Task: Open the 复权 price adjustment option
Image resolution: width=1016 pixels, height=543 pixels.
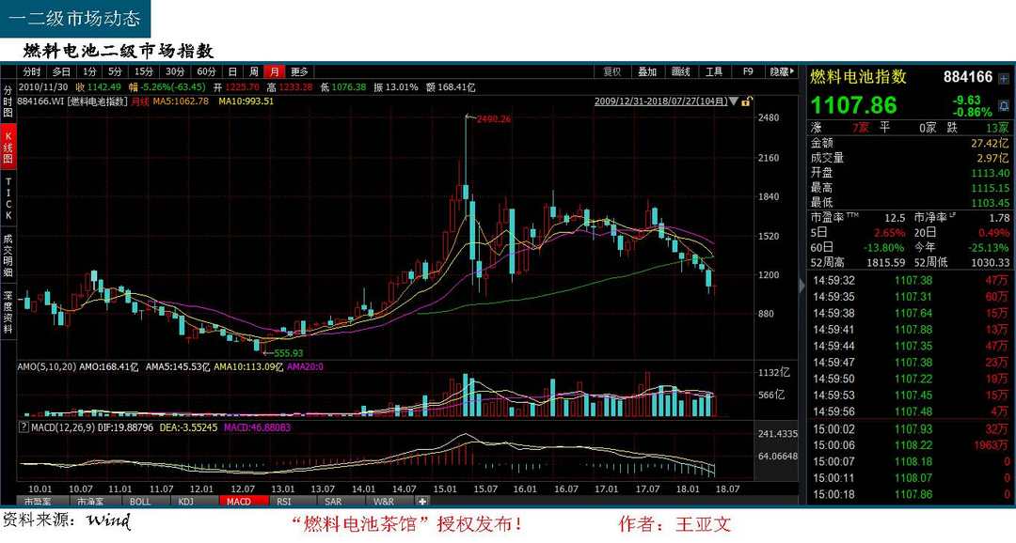Action: [612, 71]
